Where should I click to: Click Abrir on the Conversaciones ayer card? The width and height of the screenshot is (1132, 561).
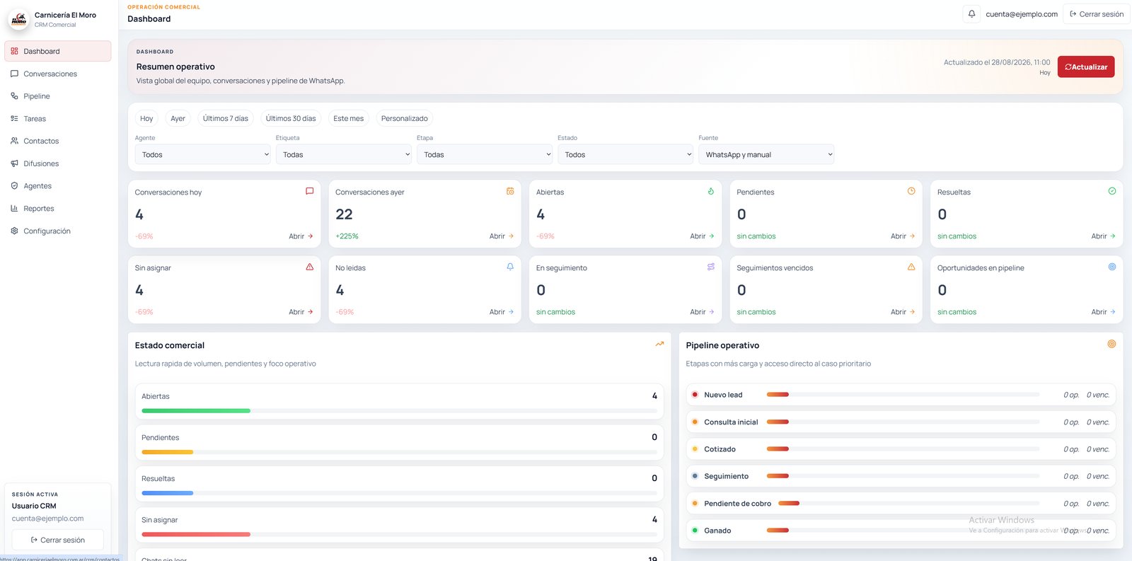502,236
